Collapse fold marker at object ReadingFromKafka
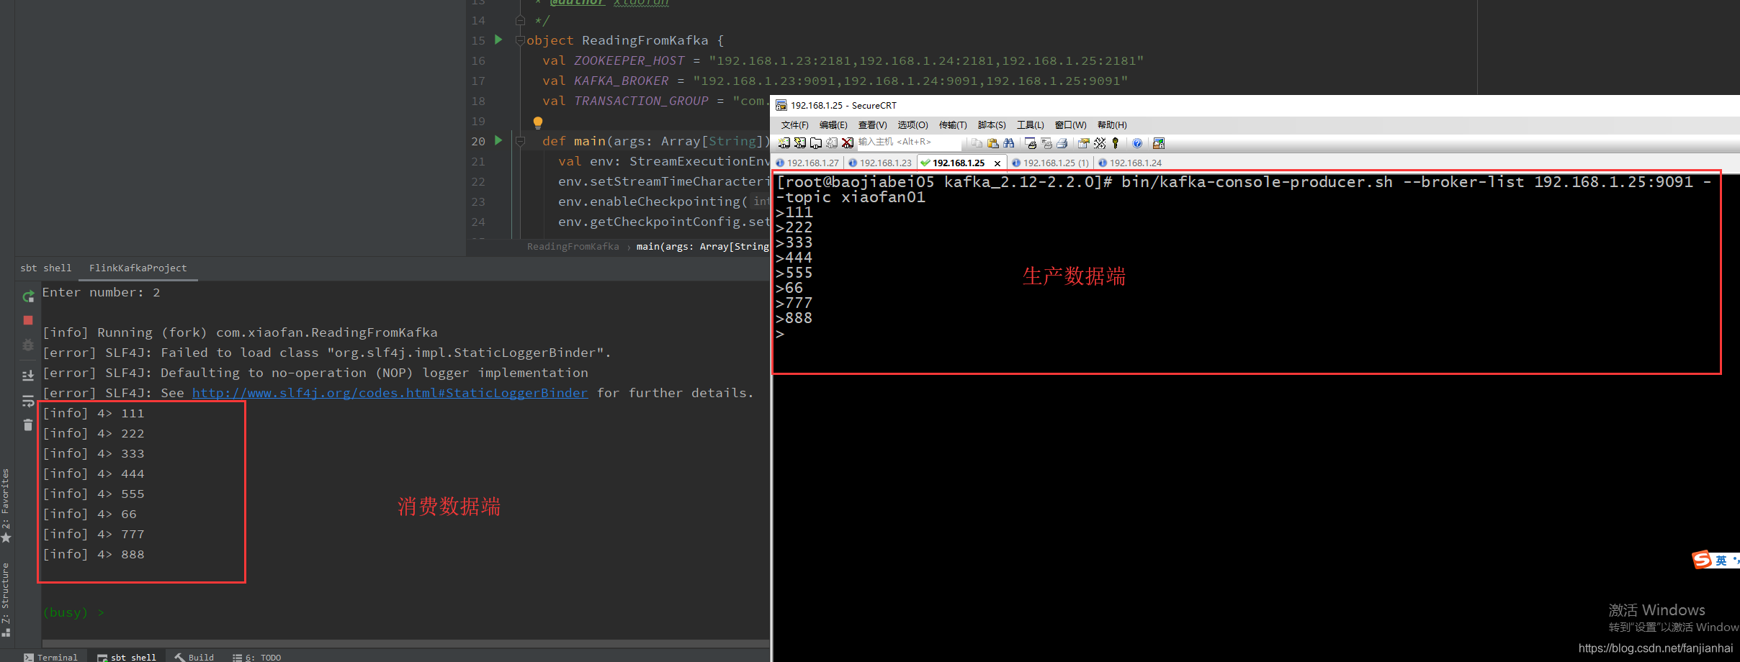Screen dimensions: 1740x662 click(520, 40)
